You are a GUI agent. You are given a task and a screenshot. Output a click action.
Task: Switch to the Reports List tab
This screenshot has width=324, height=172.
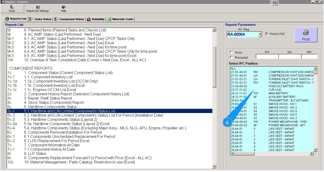(16, 19)
